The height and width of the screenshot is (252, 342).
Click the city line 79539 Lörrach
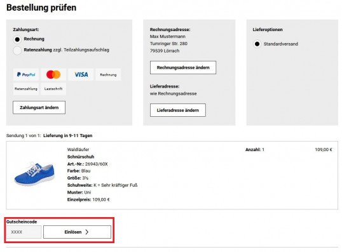[165, 51]
